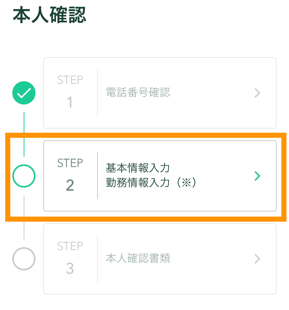This screenshot has height=310, width=289.
Task: Click the 勤務情報入力（※） text
Action: (151, 183)
